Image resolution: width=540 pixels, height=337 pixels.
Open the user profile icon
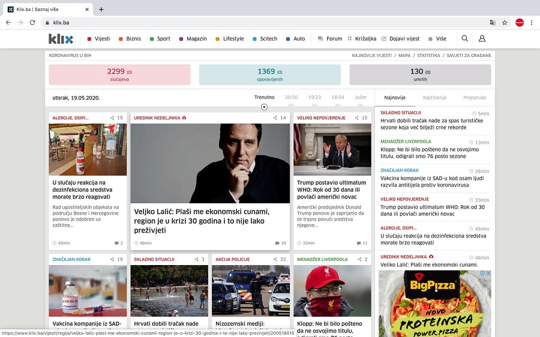(482, 38)
